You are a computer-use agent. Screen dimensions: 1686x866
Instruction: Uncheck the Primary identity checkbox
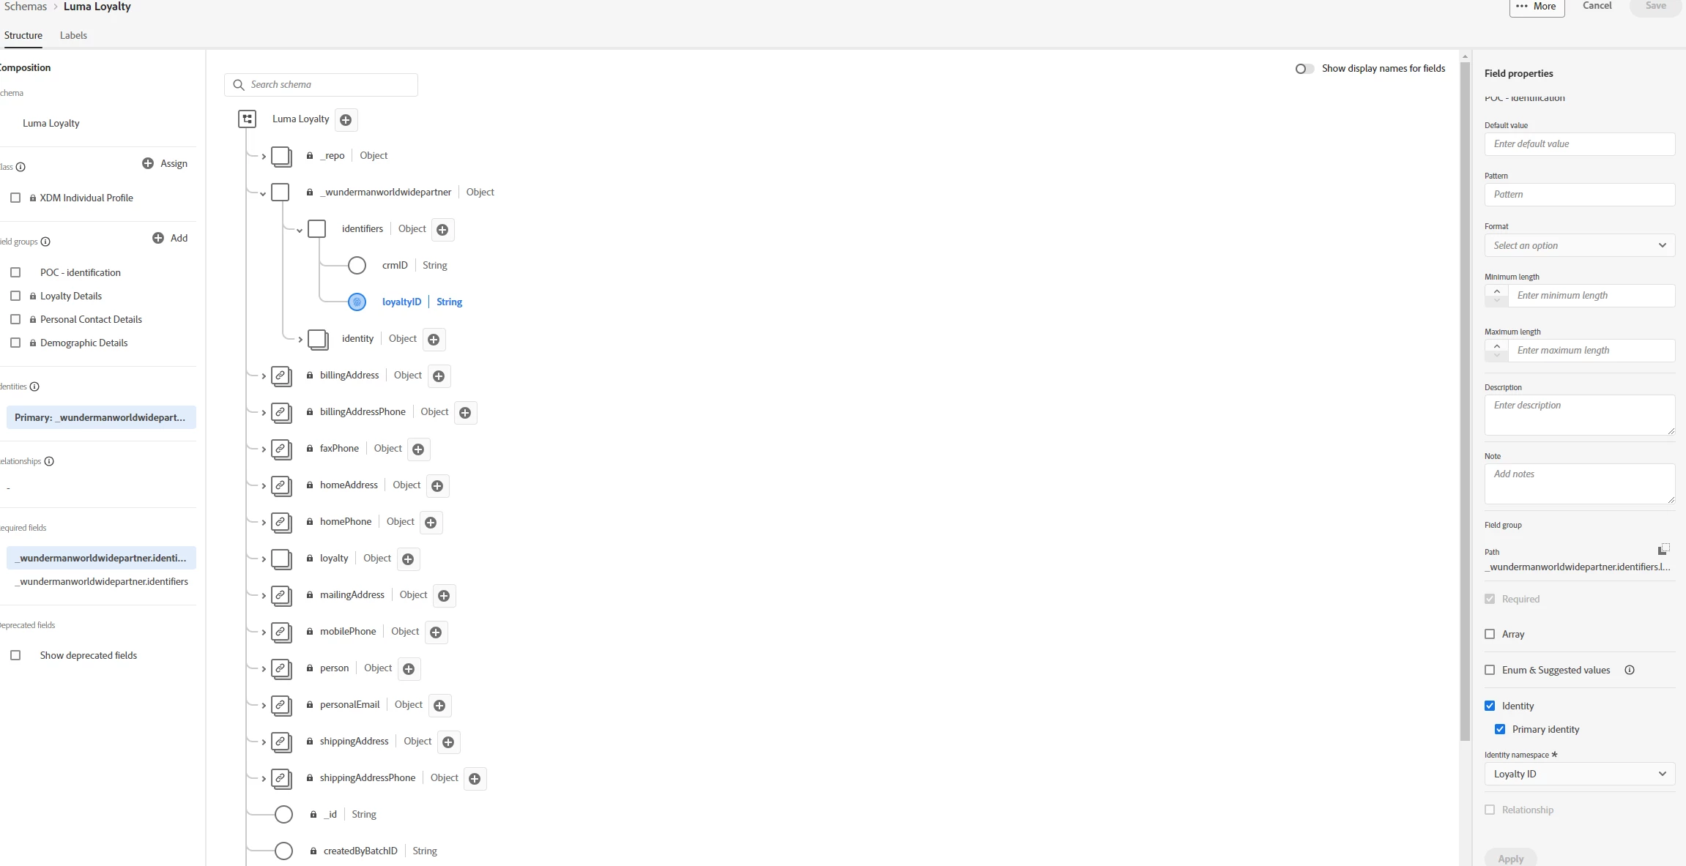1500,729
